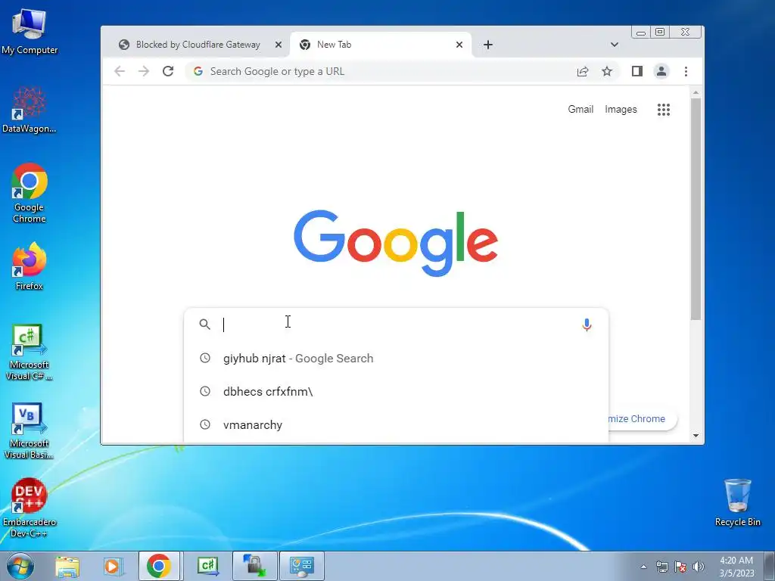Click the vertical scrollbar thumb

[696, 209]
